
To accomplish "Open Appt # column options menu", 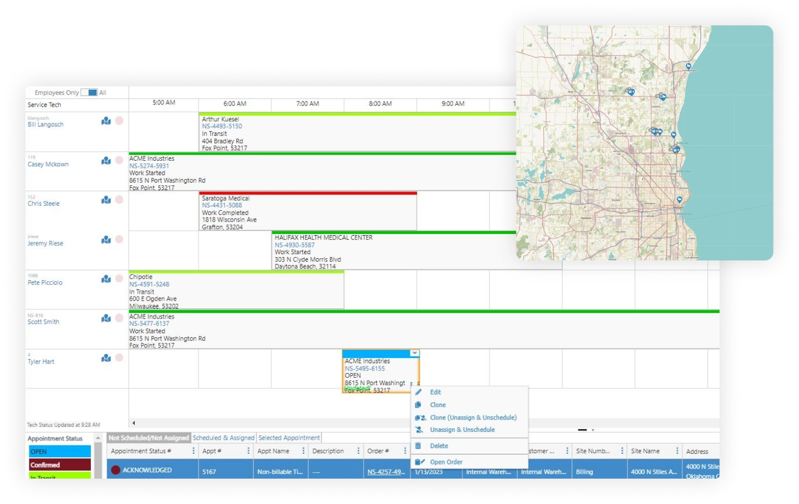I will [248, 451].
